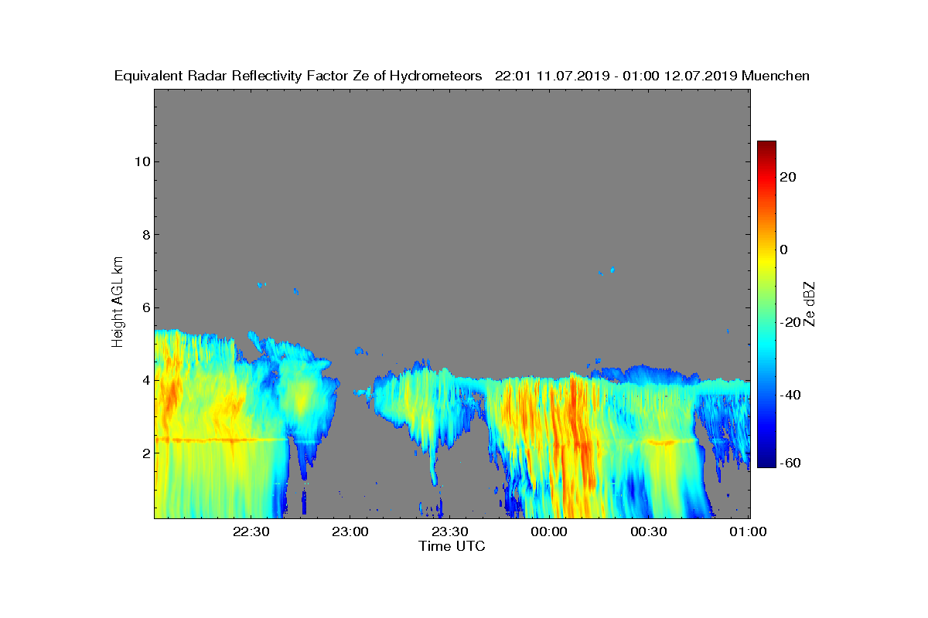Click the 8 km height tick label

145,235
